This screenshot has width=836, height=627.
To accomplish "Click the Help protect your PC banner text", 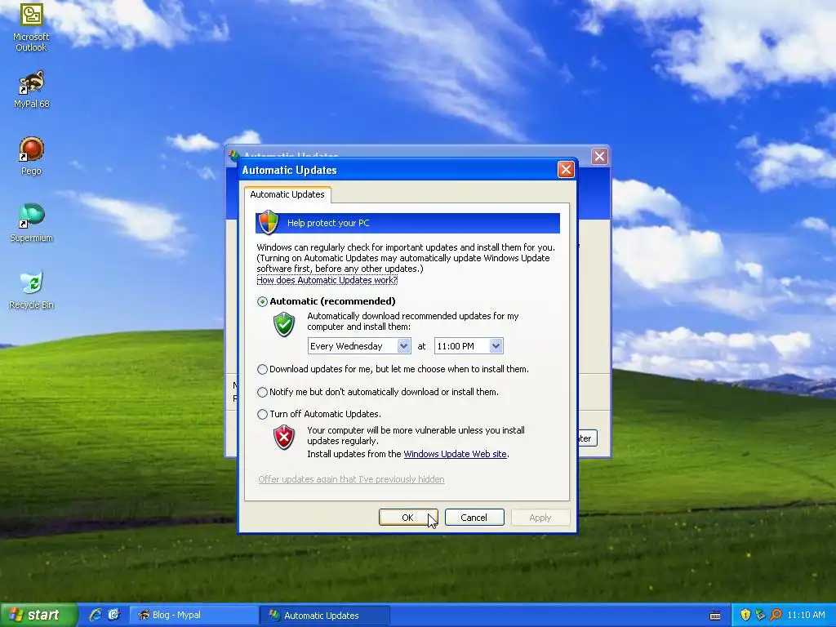I will pyautogui.click(x=328, y=223).
